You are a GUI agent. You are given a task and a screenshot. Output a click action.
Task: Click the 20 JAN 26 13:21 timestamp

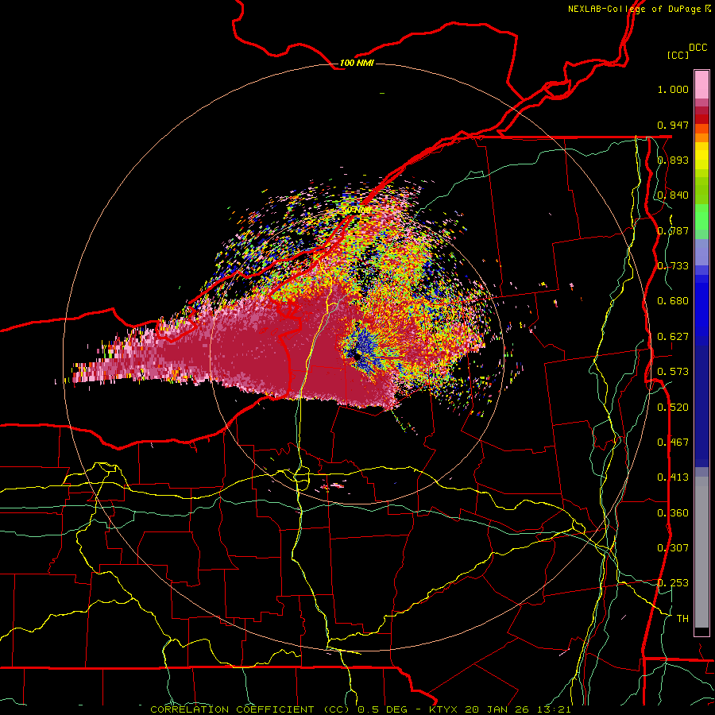point(518,709)
